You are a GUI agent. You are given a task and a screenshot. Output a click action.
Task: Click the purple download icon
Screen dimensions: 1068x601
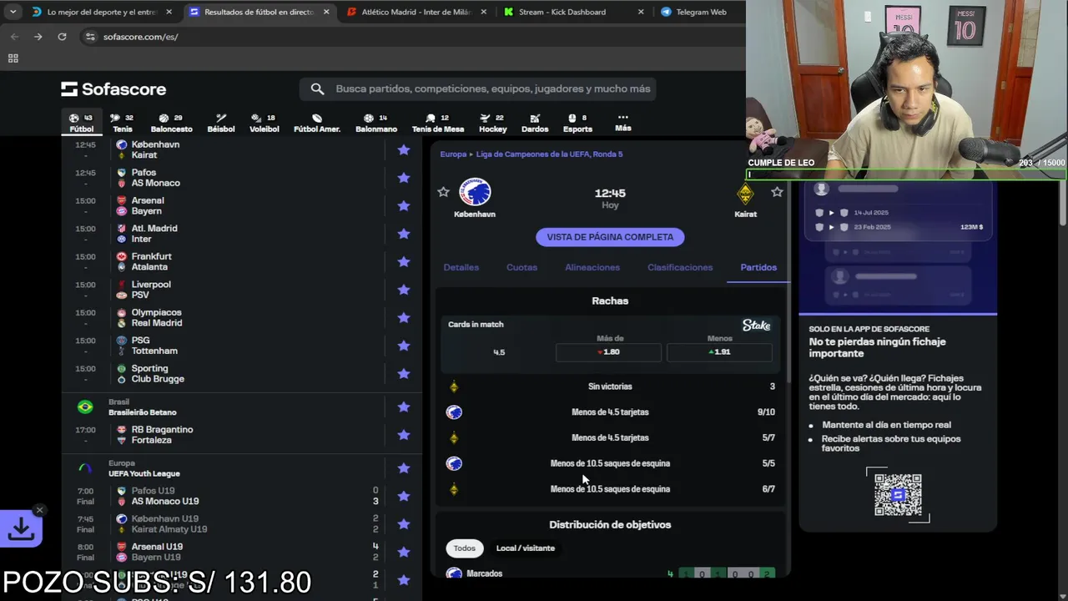[x=21, y=528]
